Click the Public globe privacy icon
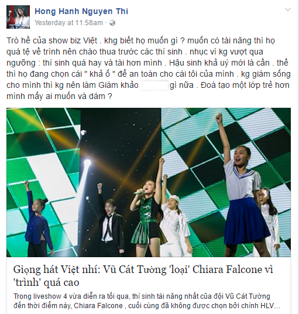 click(x=112, y=23)
